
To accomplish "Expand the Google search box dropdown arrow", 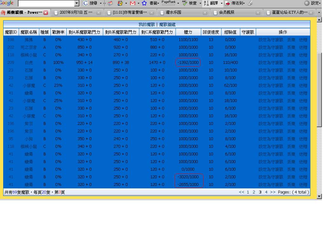I will (x=76, y=3).
